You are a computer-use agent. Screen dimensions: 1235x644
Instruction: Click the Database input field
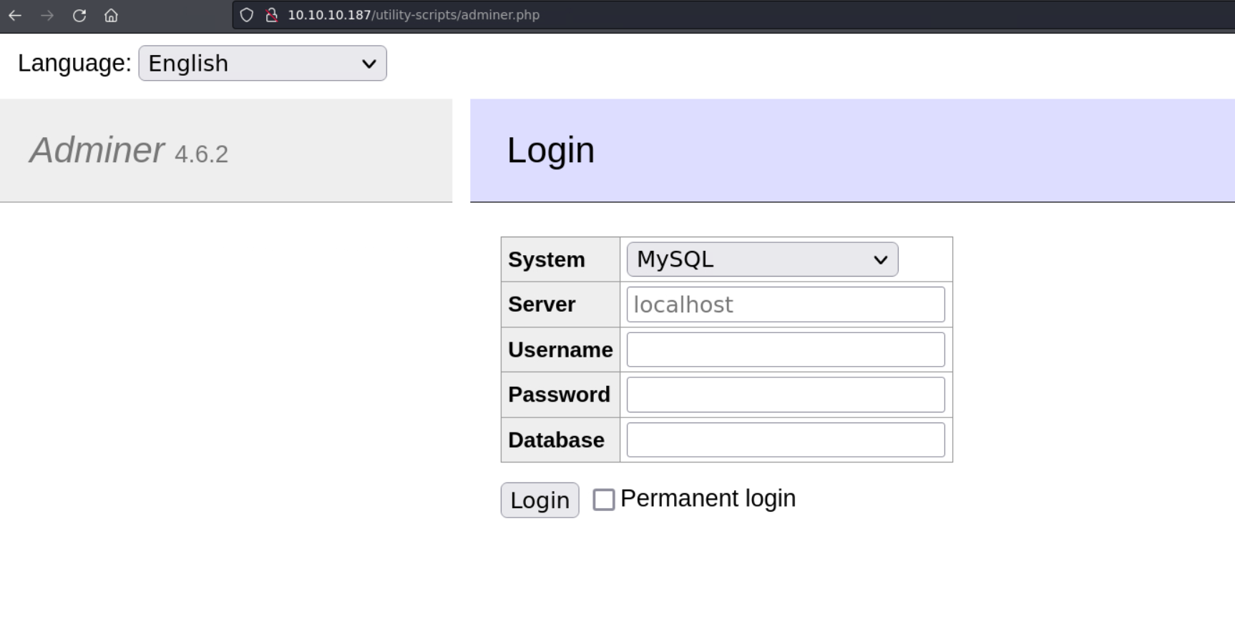(x=786, y=440)
